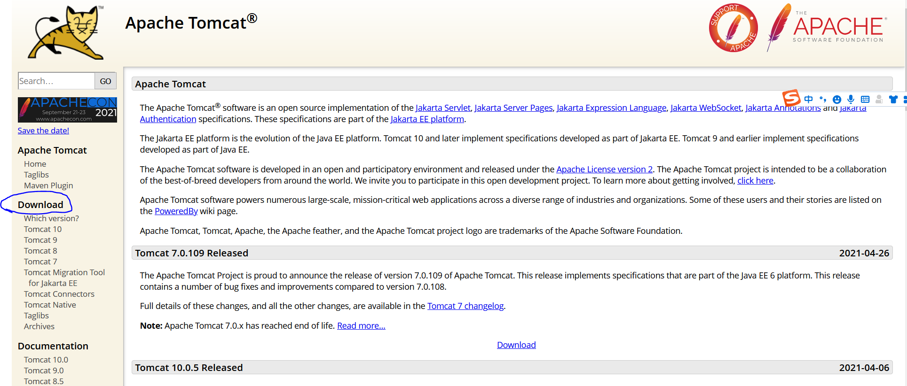Image resolution: width=907 pixels, height=386 pixels.
Task: Open Tomcat Native sidebar link
Action: click(x=50, y=305)
